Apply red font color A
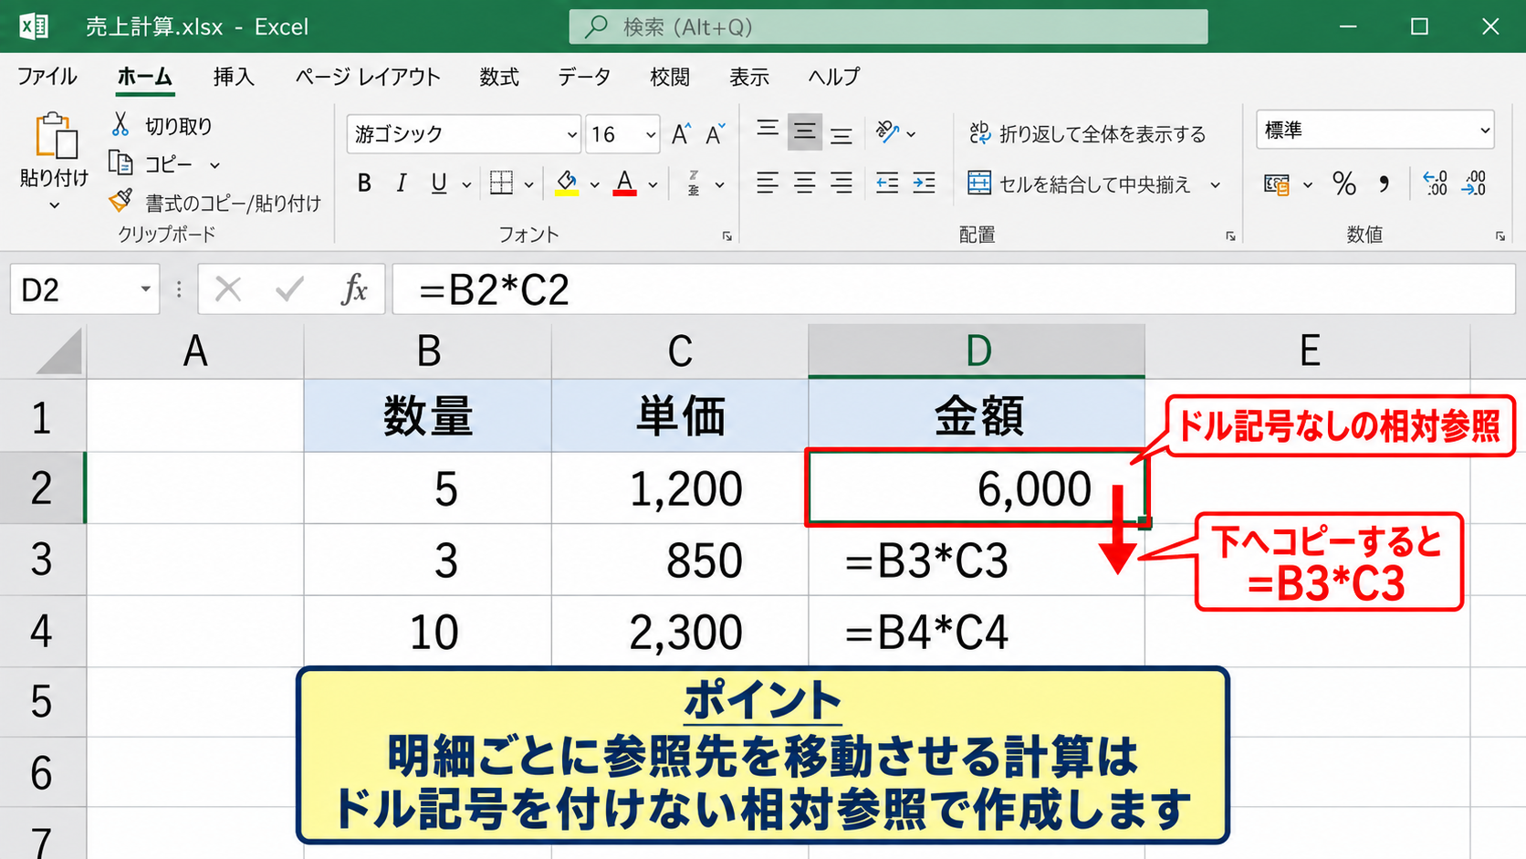 click(624, 183)
